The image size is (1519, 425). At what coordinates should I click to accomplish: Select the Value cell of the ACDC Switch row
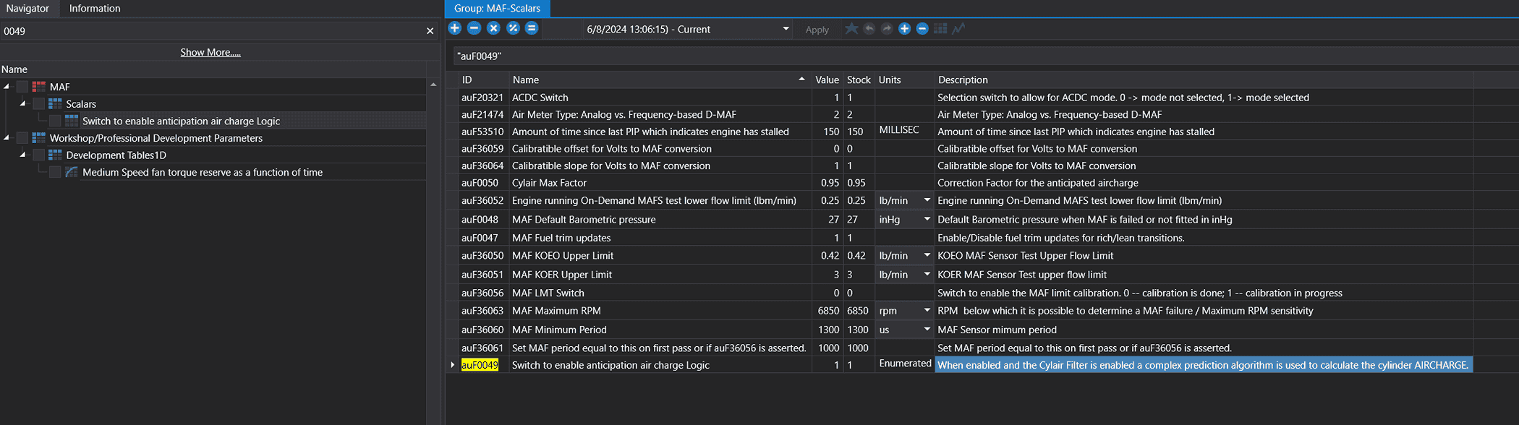click(827, 98)
